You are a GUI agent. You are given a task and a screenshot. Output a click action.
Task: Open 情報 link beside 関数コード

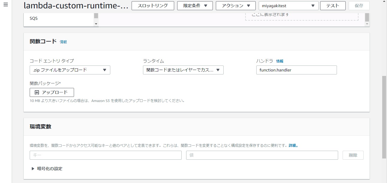pyautogui.click(x=63, y=42)
